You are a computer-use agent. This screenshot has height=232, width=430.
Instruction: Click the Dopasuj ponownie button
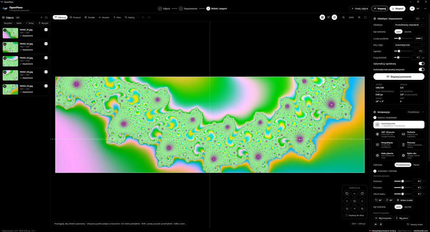tap(399, 77)
